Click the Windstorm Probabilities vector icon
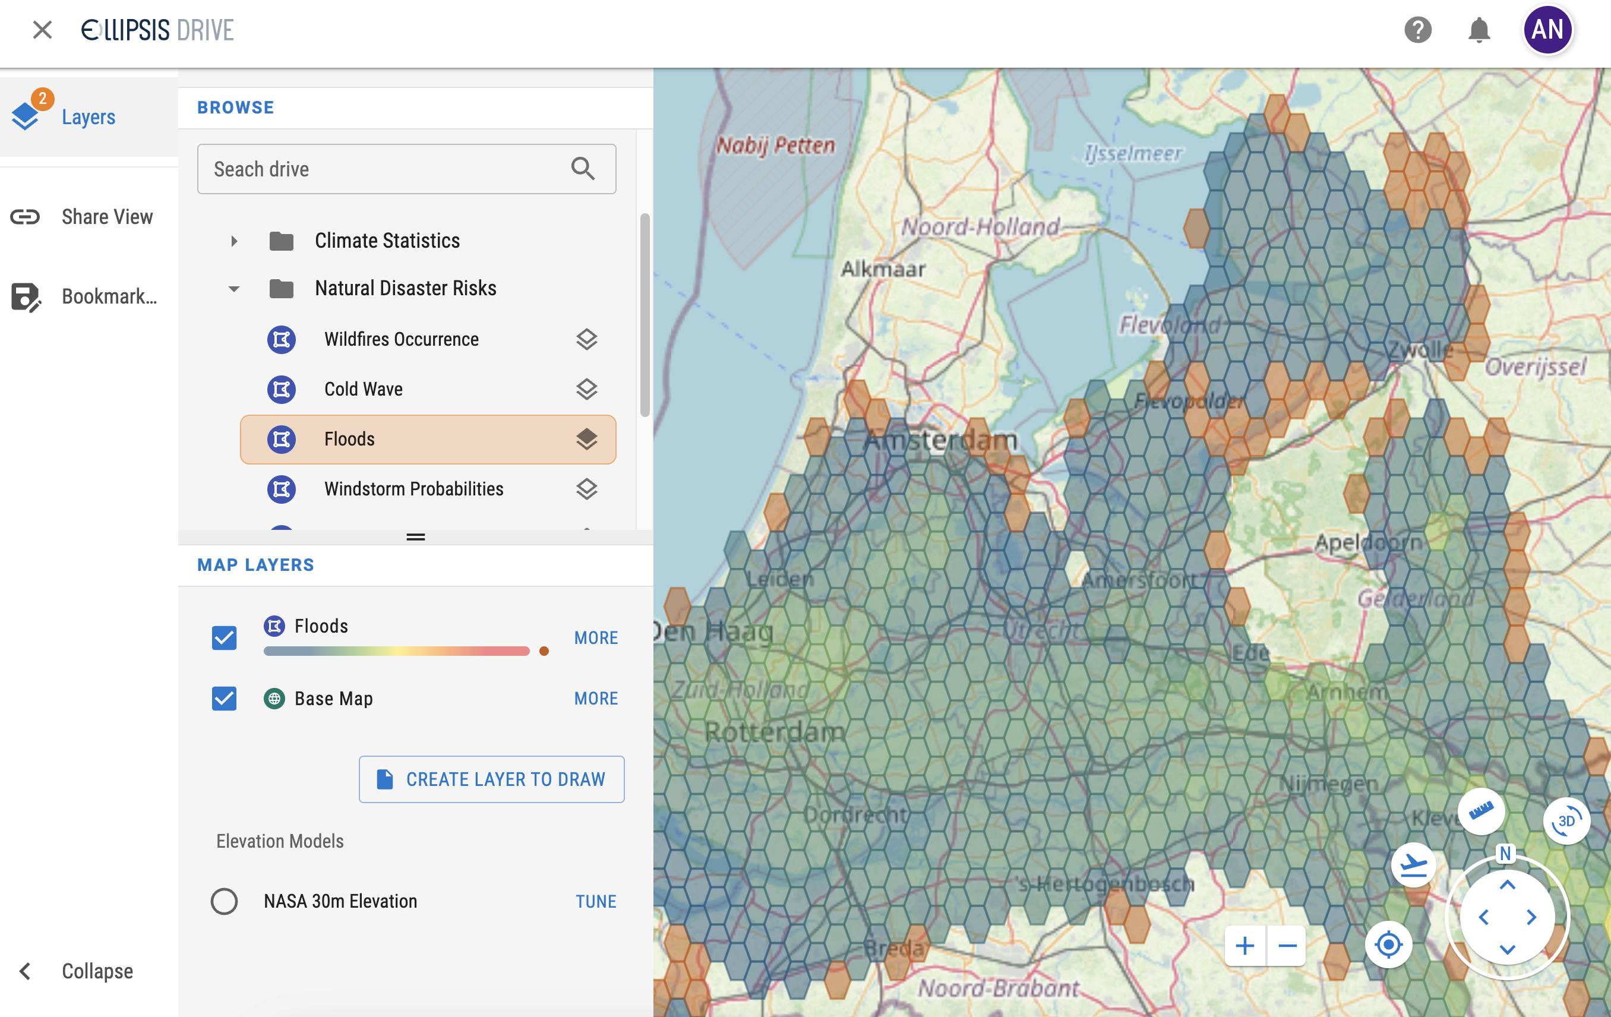 (282, 489)
